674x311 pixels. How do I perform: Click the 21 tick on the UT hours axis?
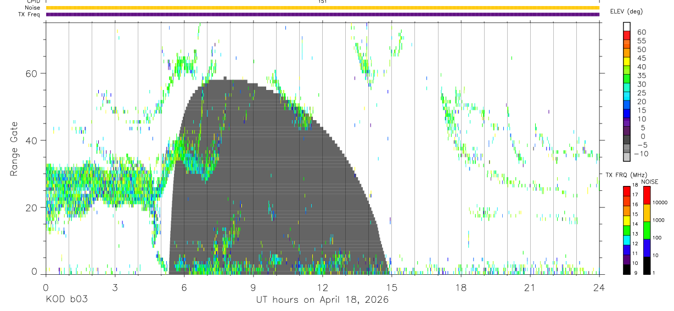coord(530,287)
